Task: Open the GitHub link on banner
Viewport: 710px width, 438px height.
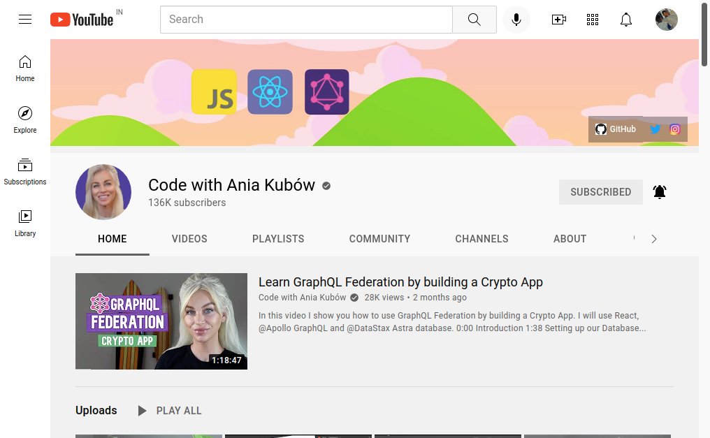Action: (x=616, y=129)
